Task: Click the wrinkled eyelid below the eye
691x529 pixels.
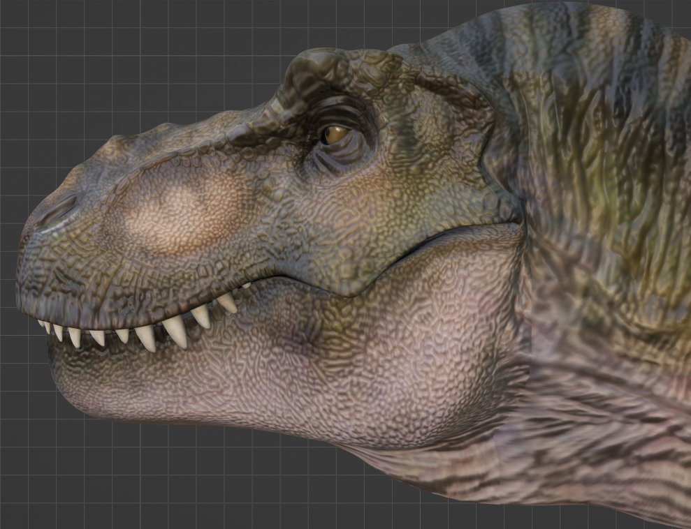Action: 335,161
